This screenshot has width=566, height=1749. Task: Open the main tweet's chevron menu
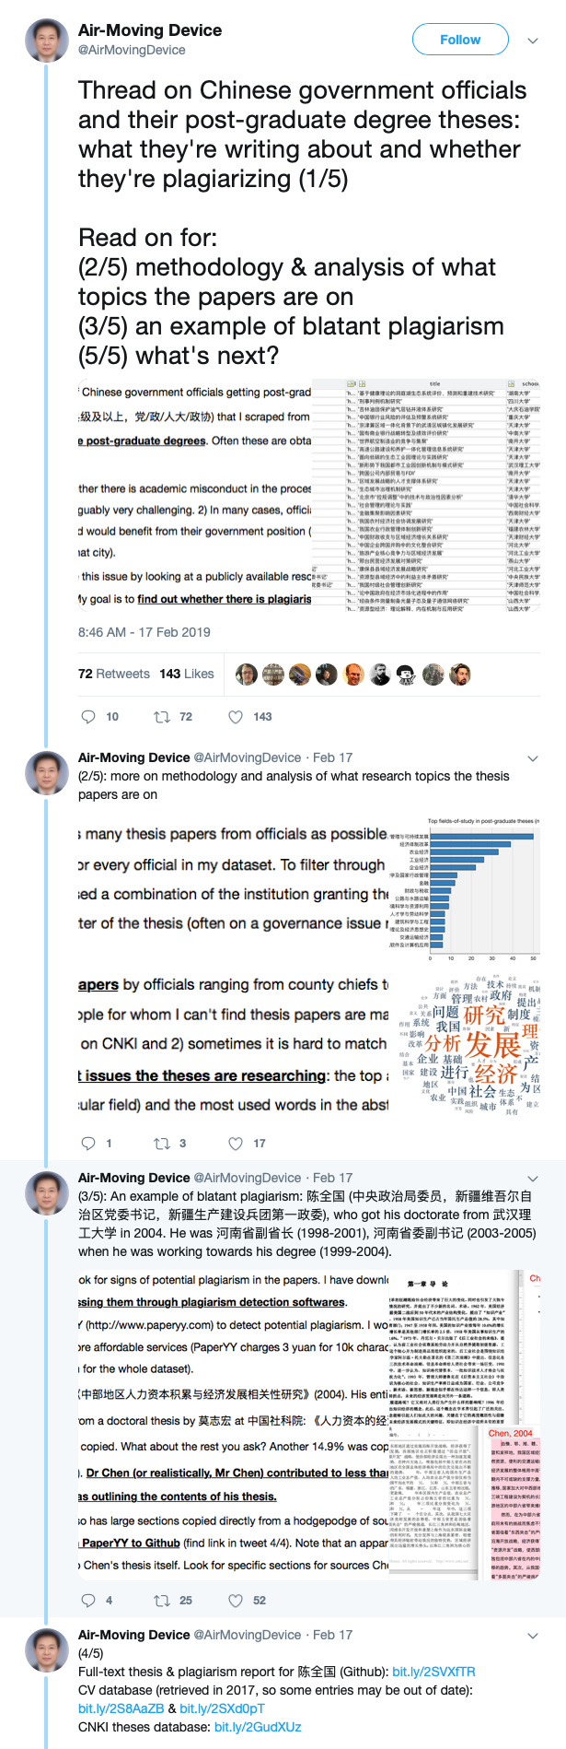pos(532,41)
